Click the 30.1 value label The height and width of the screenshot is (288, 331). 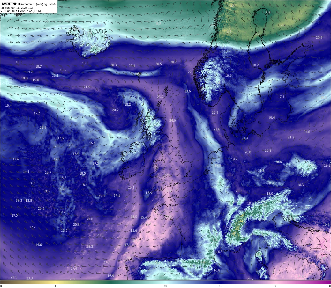coord(117,247)
